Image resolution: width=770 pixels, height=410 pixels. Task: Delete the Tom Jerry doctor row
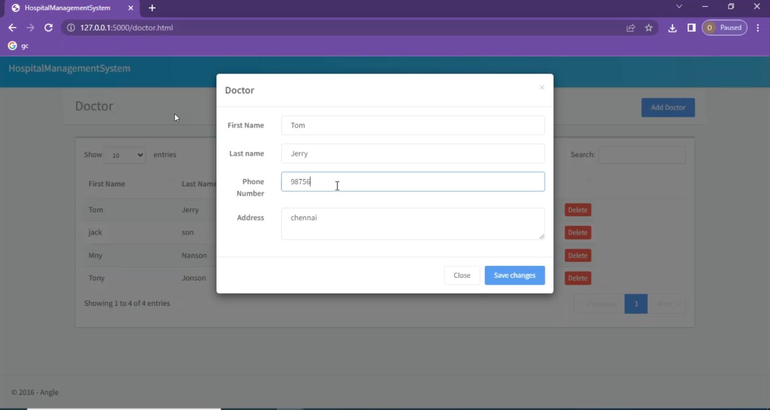(x=577, y=210)
